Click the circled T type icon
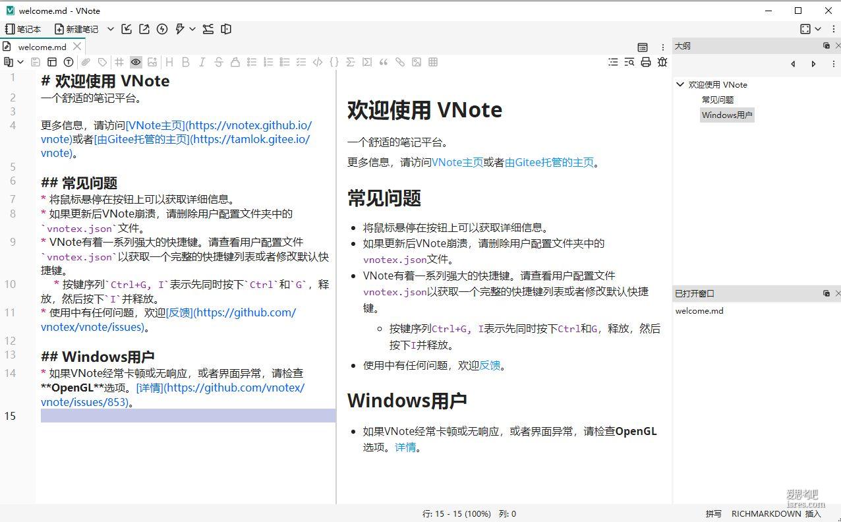 [69, 62]
